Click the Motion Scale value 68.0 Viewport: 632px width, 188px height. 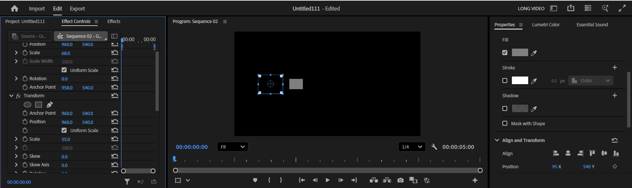point(66,53)
